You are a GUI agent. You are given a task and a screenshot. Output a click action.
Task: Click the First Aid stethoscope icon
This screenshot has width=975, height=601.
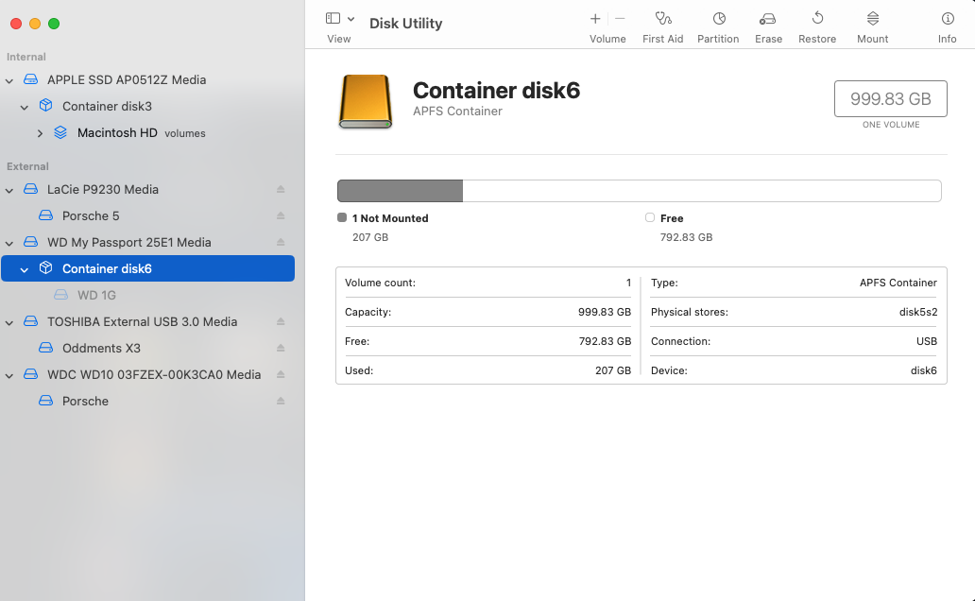click(662, 19)
